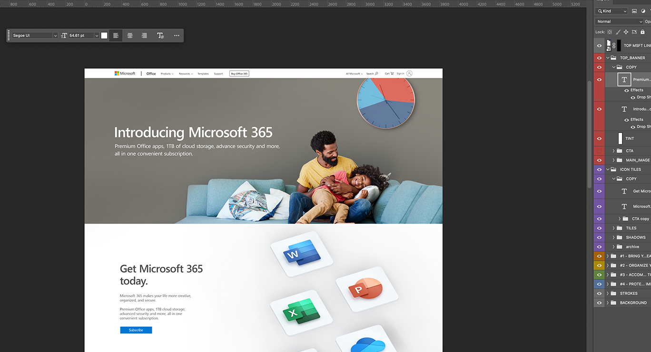Lock image pixels brush icon
This screenshot has height=352, width=651.
pos(618,32)
